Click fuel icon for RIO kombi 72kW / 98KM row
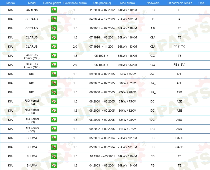Image resolution: width=210 pixels, height=170 pixels. [54, 119]
